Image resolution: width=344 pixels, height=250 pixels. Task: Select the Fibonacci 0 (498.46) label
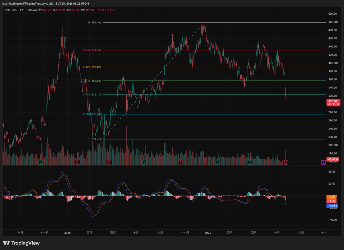pyautogui.click(x=95, y=22)
